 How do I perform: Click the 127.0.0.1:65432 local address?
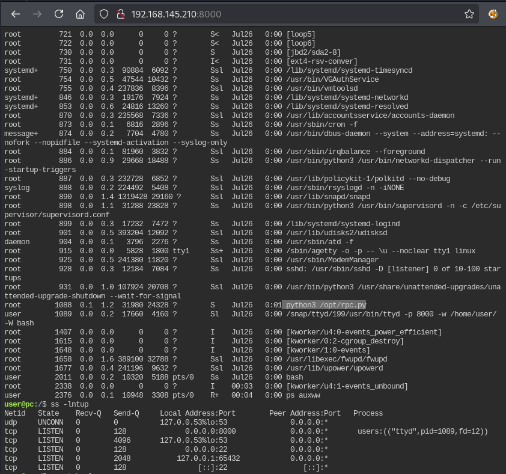pos(209,458)
